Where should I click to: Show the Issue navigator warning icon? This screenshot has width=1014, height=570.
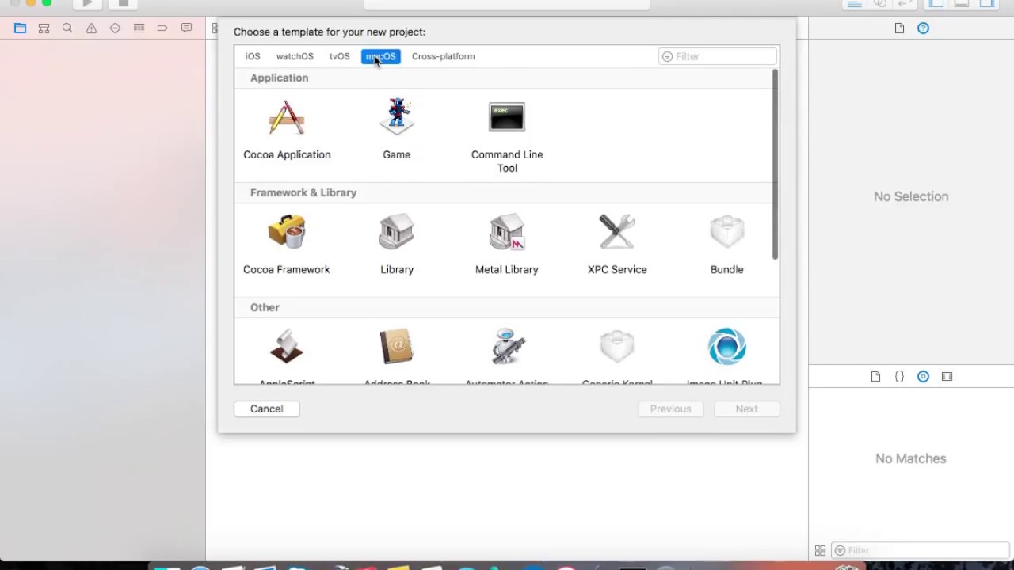click(x=92, y=28)
